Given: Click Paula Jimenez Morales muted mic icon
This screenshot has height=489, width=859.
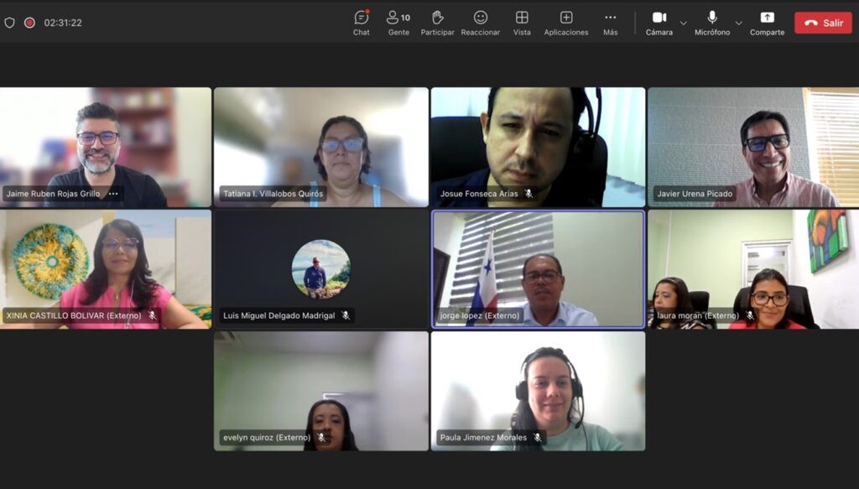Looking at the screenshot, I should pos(538,438).
